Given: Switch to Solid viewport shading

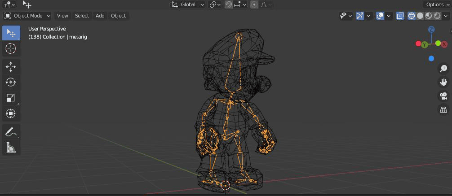Looking at the screenshot, I should tap(420, 16).
